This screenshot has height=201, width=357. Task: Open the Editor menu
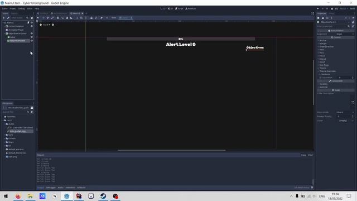coord(30,8)
